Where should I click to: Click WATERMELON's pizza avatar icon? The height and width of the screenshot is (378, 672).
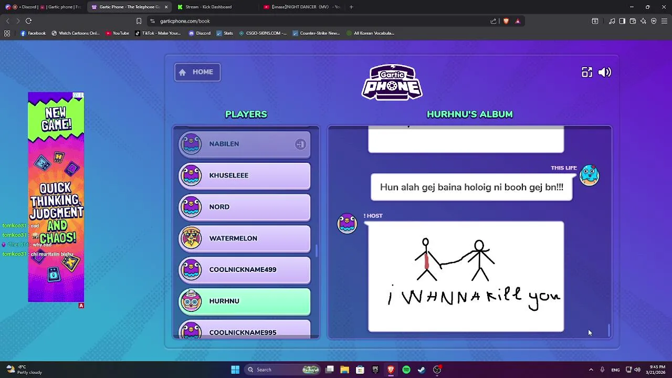[x=191, y=238]
